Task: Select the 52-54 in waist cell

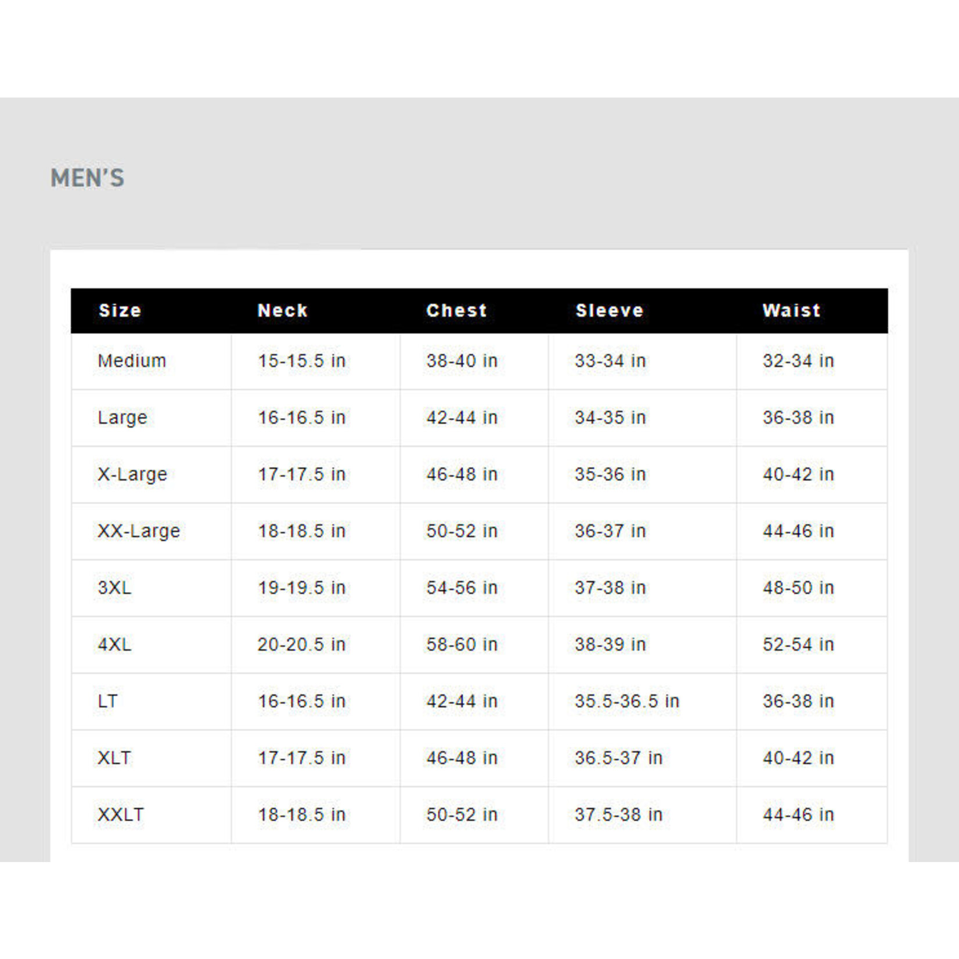Action: point(798,644)
